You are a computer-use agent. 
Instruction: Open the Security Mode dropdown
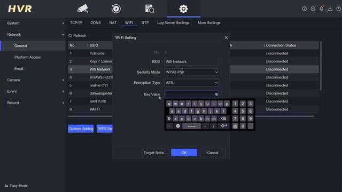191,72
